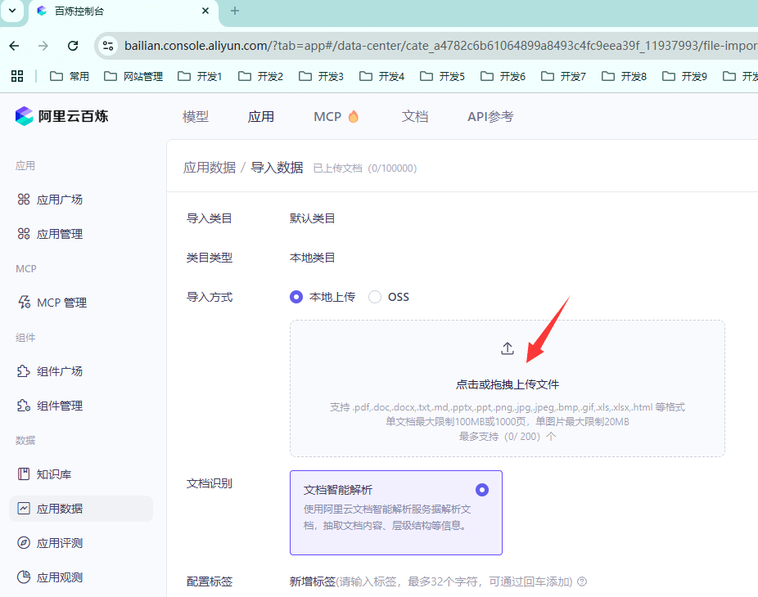The image size is (758, 597).
Task: Switch to the 文档 tab
Action: click(415, 116)
